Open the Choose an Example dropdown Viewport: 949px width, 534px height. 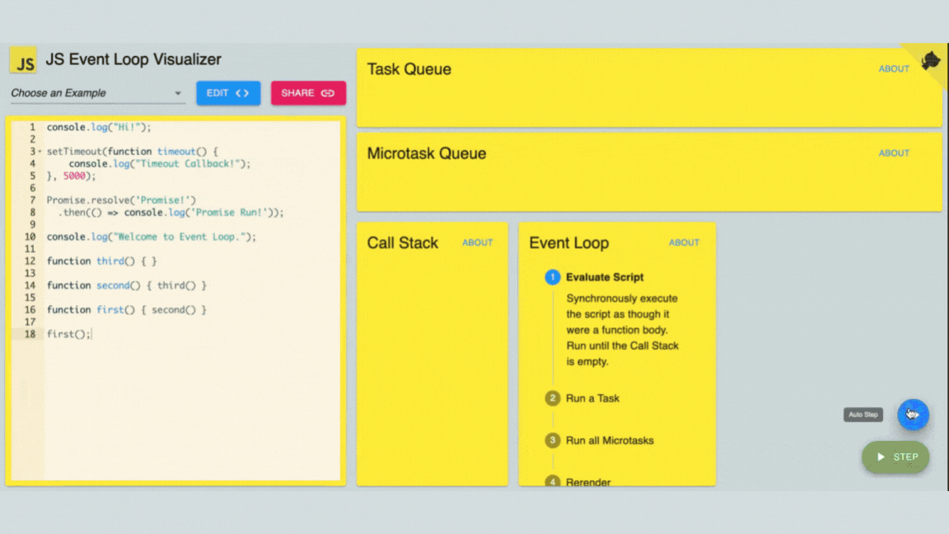tap(97, 93)
